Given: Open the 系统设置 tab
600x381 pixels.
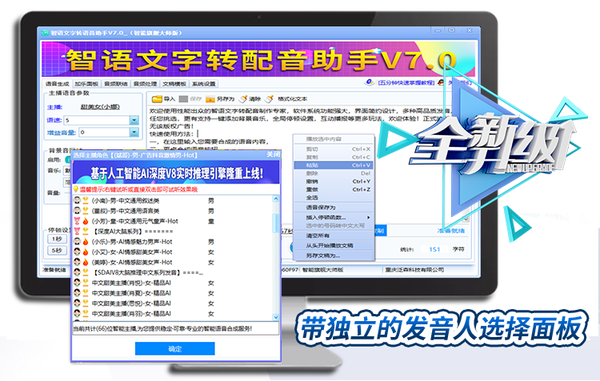Looking at the screenshot, I should (x=204, y=84).
